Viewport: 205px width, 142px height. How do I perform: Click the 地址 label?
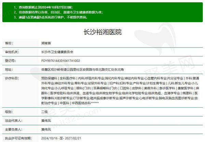pyautogui.click(x=9, y=70)
